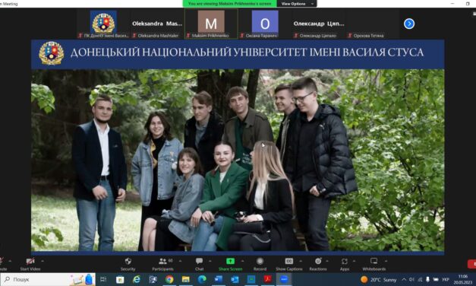Expand the Participants options caret
Image resolution: width=476 pixels, height=286 pixels.
(180, 261)
